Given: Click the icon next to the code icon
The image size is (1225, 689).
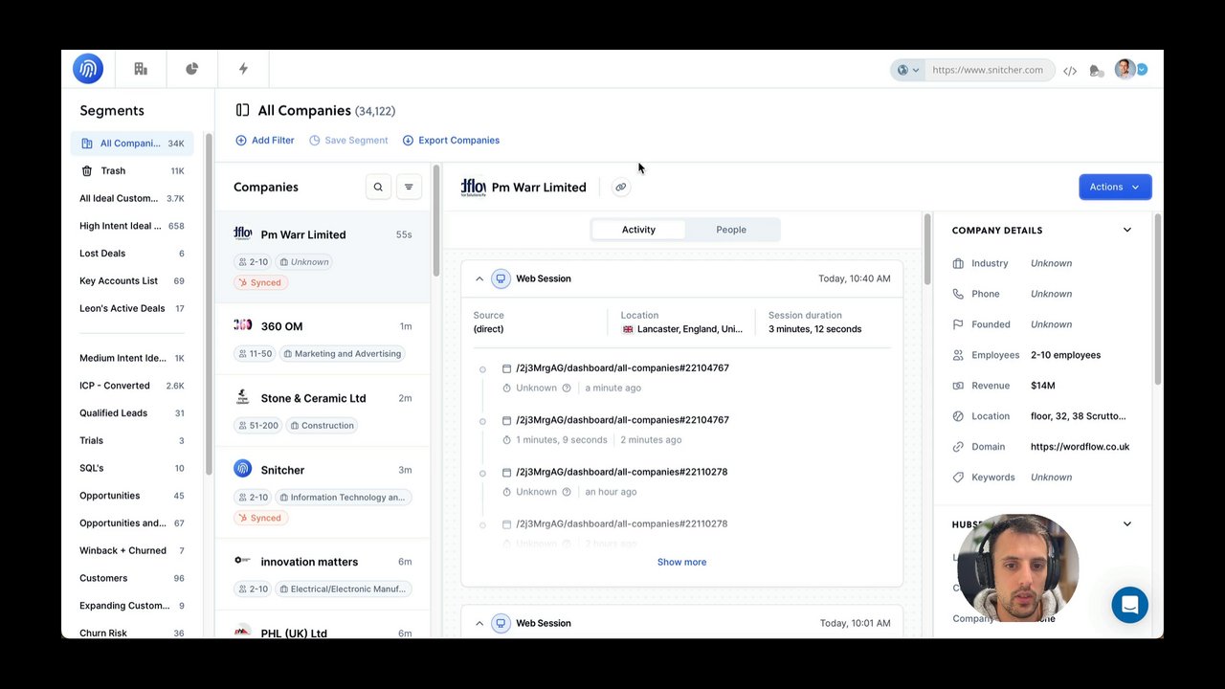Looking at the screenshot, I should click(x=1097, y=70).
